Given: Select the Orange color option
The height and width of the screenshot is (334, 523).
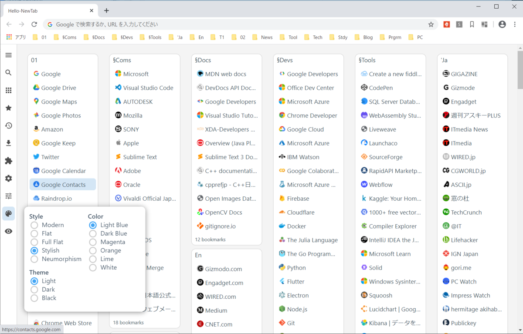Looking at the screenshot, I should [x=92, y=250].
